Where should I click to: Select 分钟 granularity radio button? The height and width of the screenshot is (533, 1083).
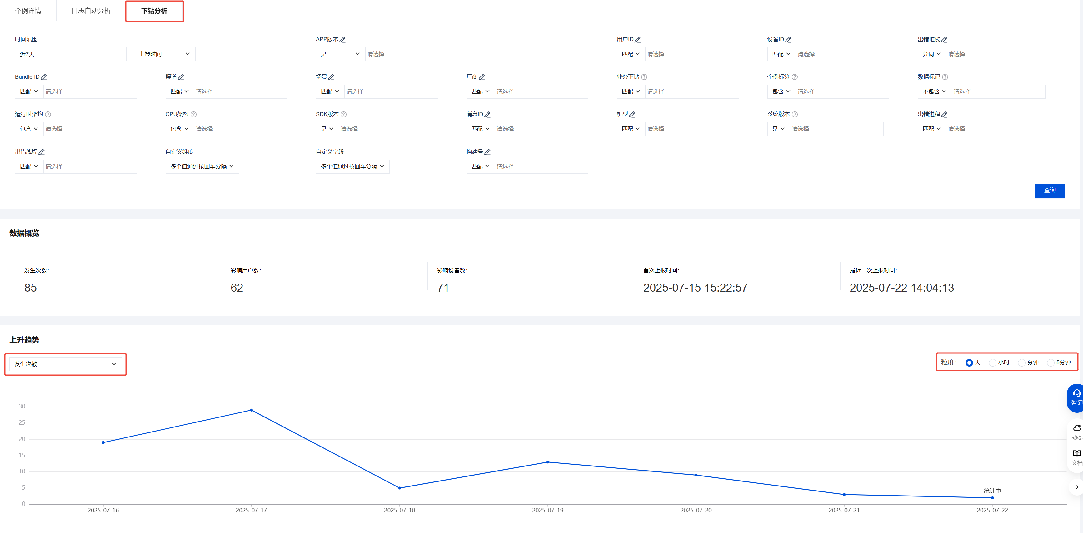pyautogui.click(x=1022, y=363)
